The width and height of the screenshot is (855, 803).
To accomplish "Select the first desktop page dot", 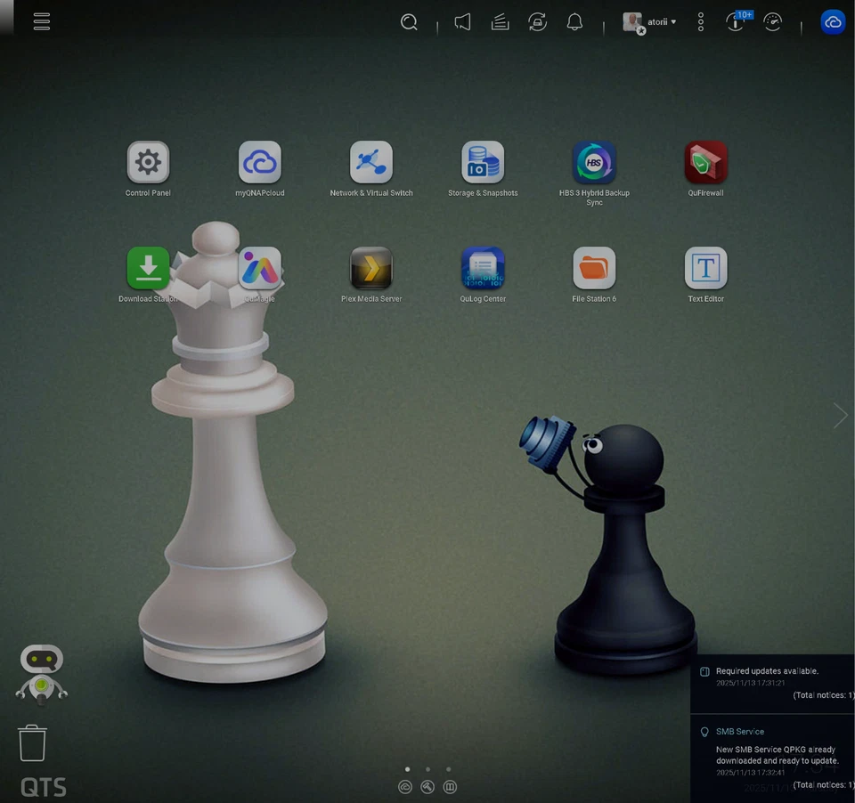I will (x=407, y=769).
